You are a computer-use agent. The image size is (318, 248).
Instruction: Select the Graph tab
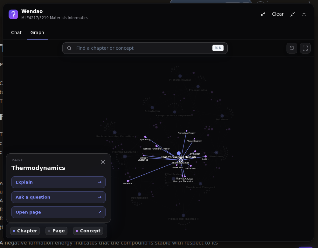(x=37, y=33)
